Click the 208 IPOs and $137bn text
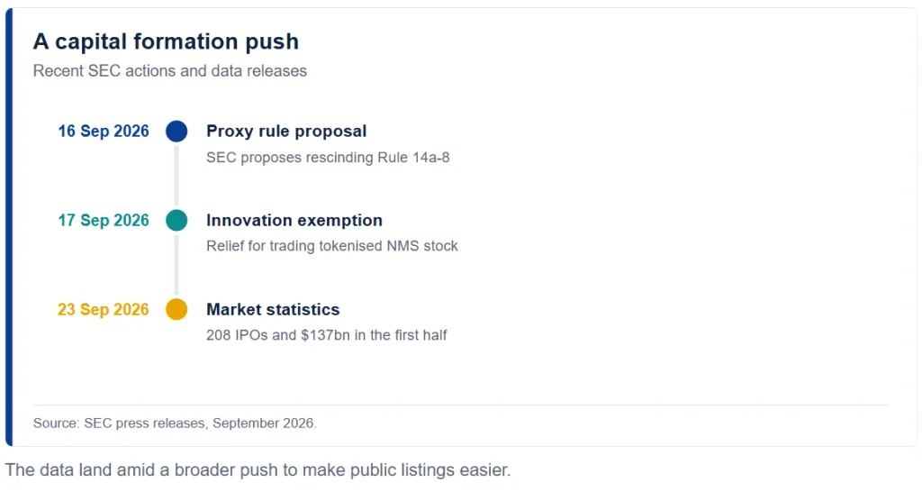Screen dimensions: 922x492 [326, 335]
